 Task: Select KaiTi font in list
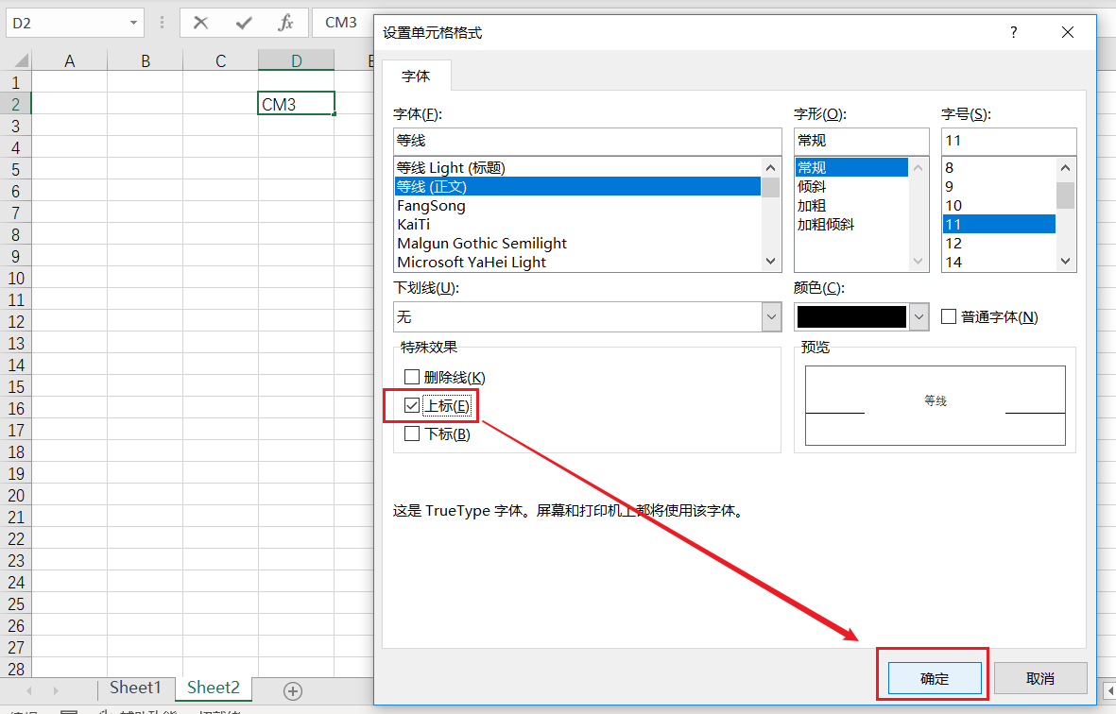point(577,224)
